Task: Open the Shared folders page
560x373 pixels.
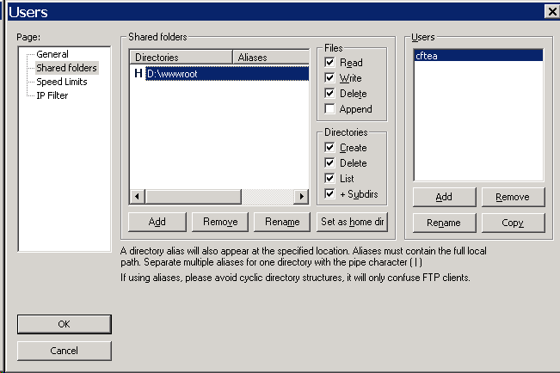Action: pyautogui.click(x=66, y=68)
